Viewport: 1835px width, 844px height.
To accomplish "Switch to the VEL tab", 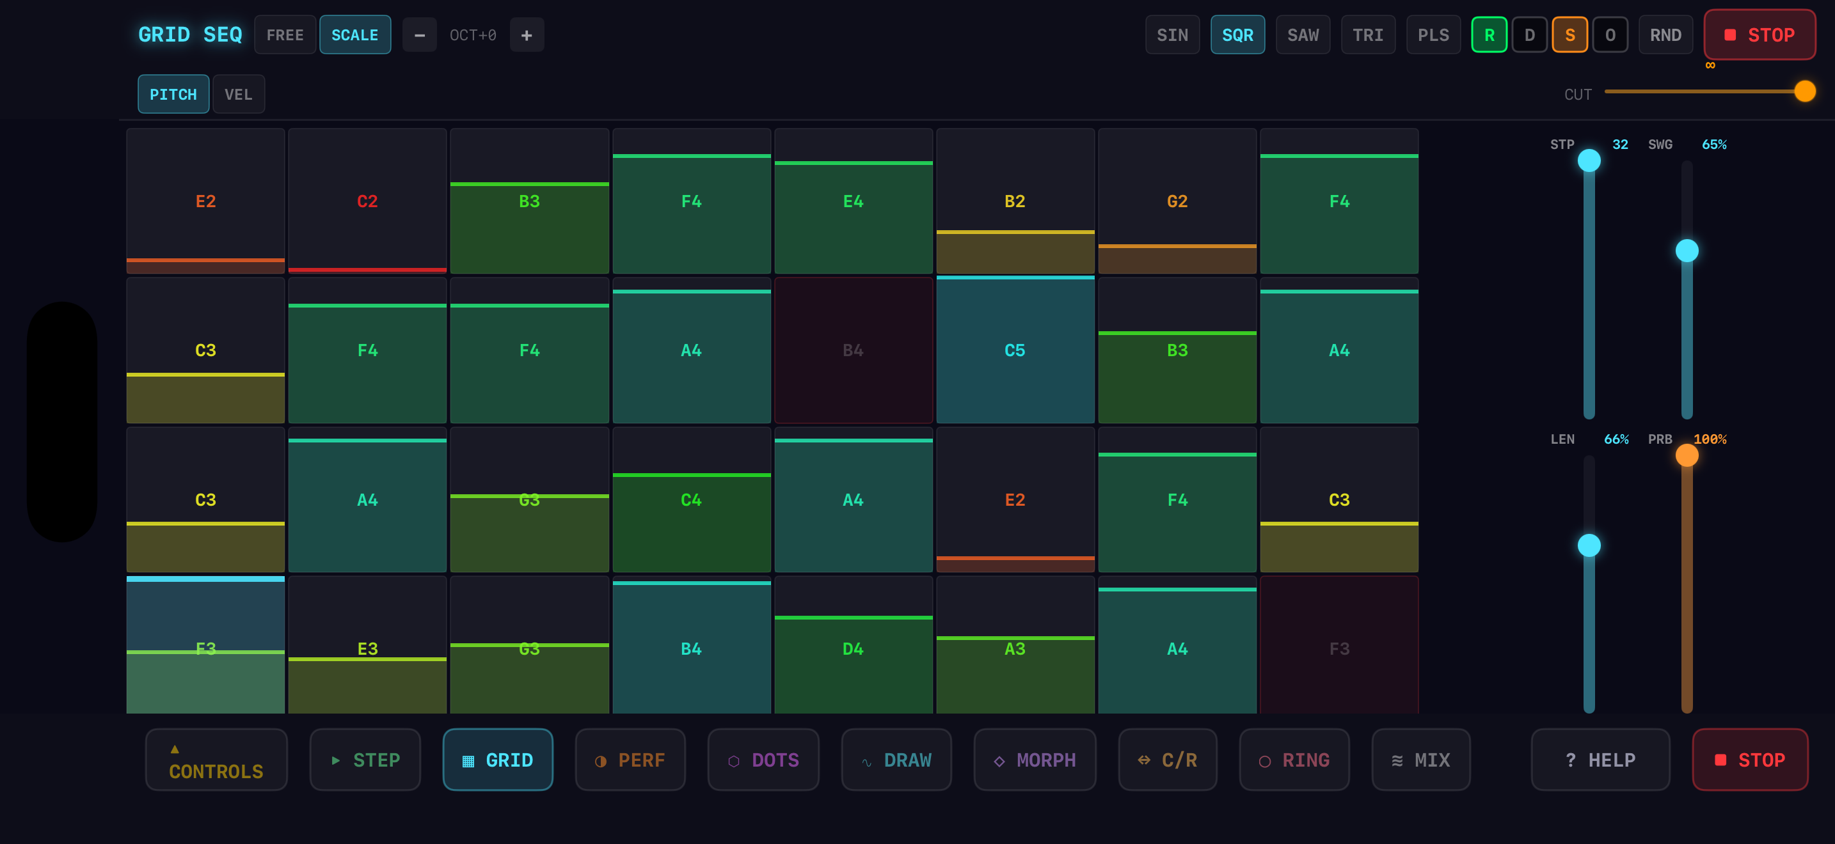I will [x=239, y=94].
